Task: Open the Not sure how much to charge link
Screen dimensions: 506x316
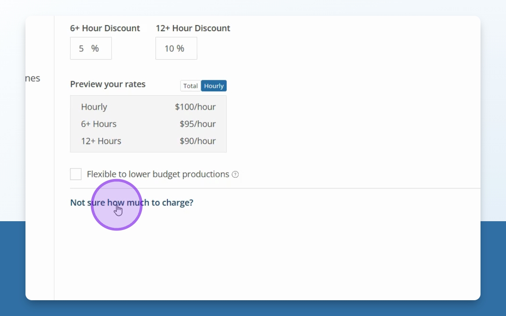Action: tap(132, 202)
